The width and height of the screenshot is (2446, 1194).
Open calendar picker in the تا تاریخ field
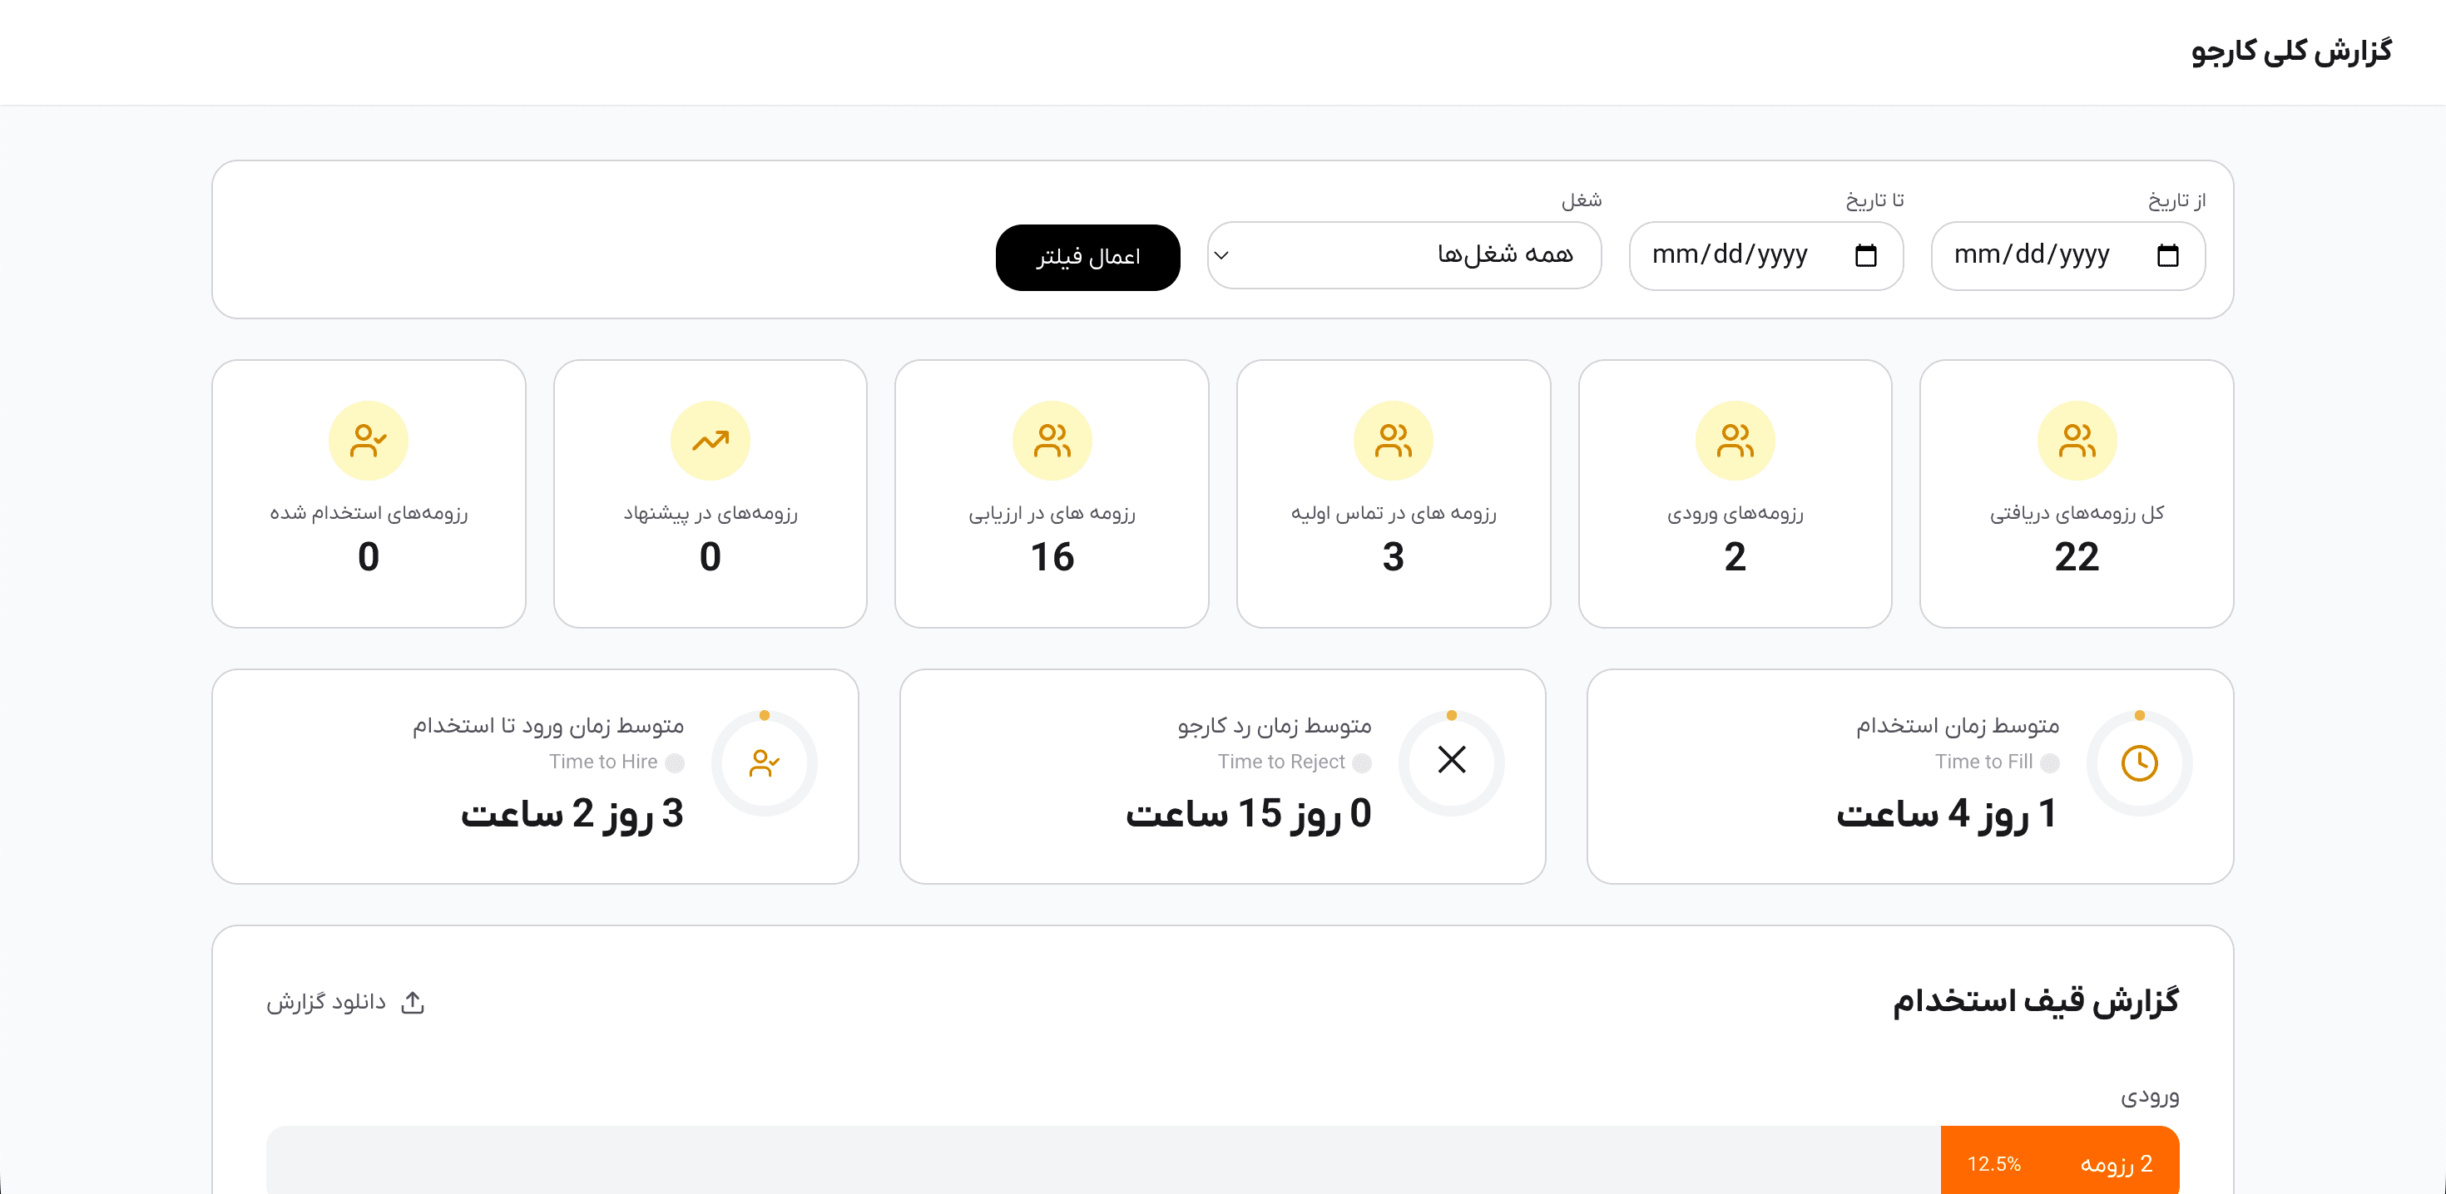point(1865,255)
